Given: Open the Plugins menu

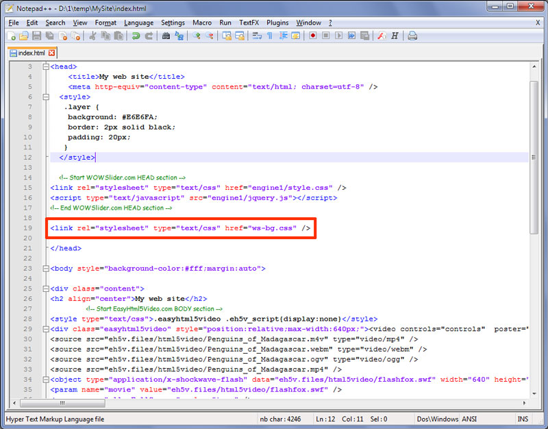Looking at the screenshot, I should point(277,23).
